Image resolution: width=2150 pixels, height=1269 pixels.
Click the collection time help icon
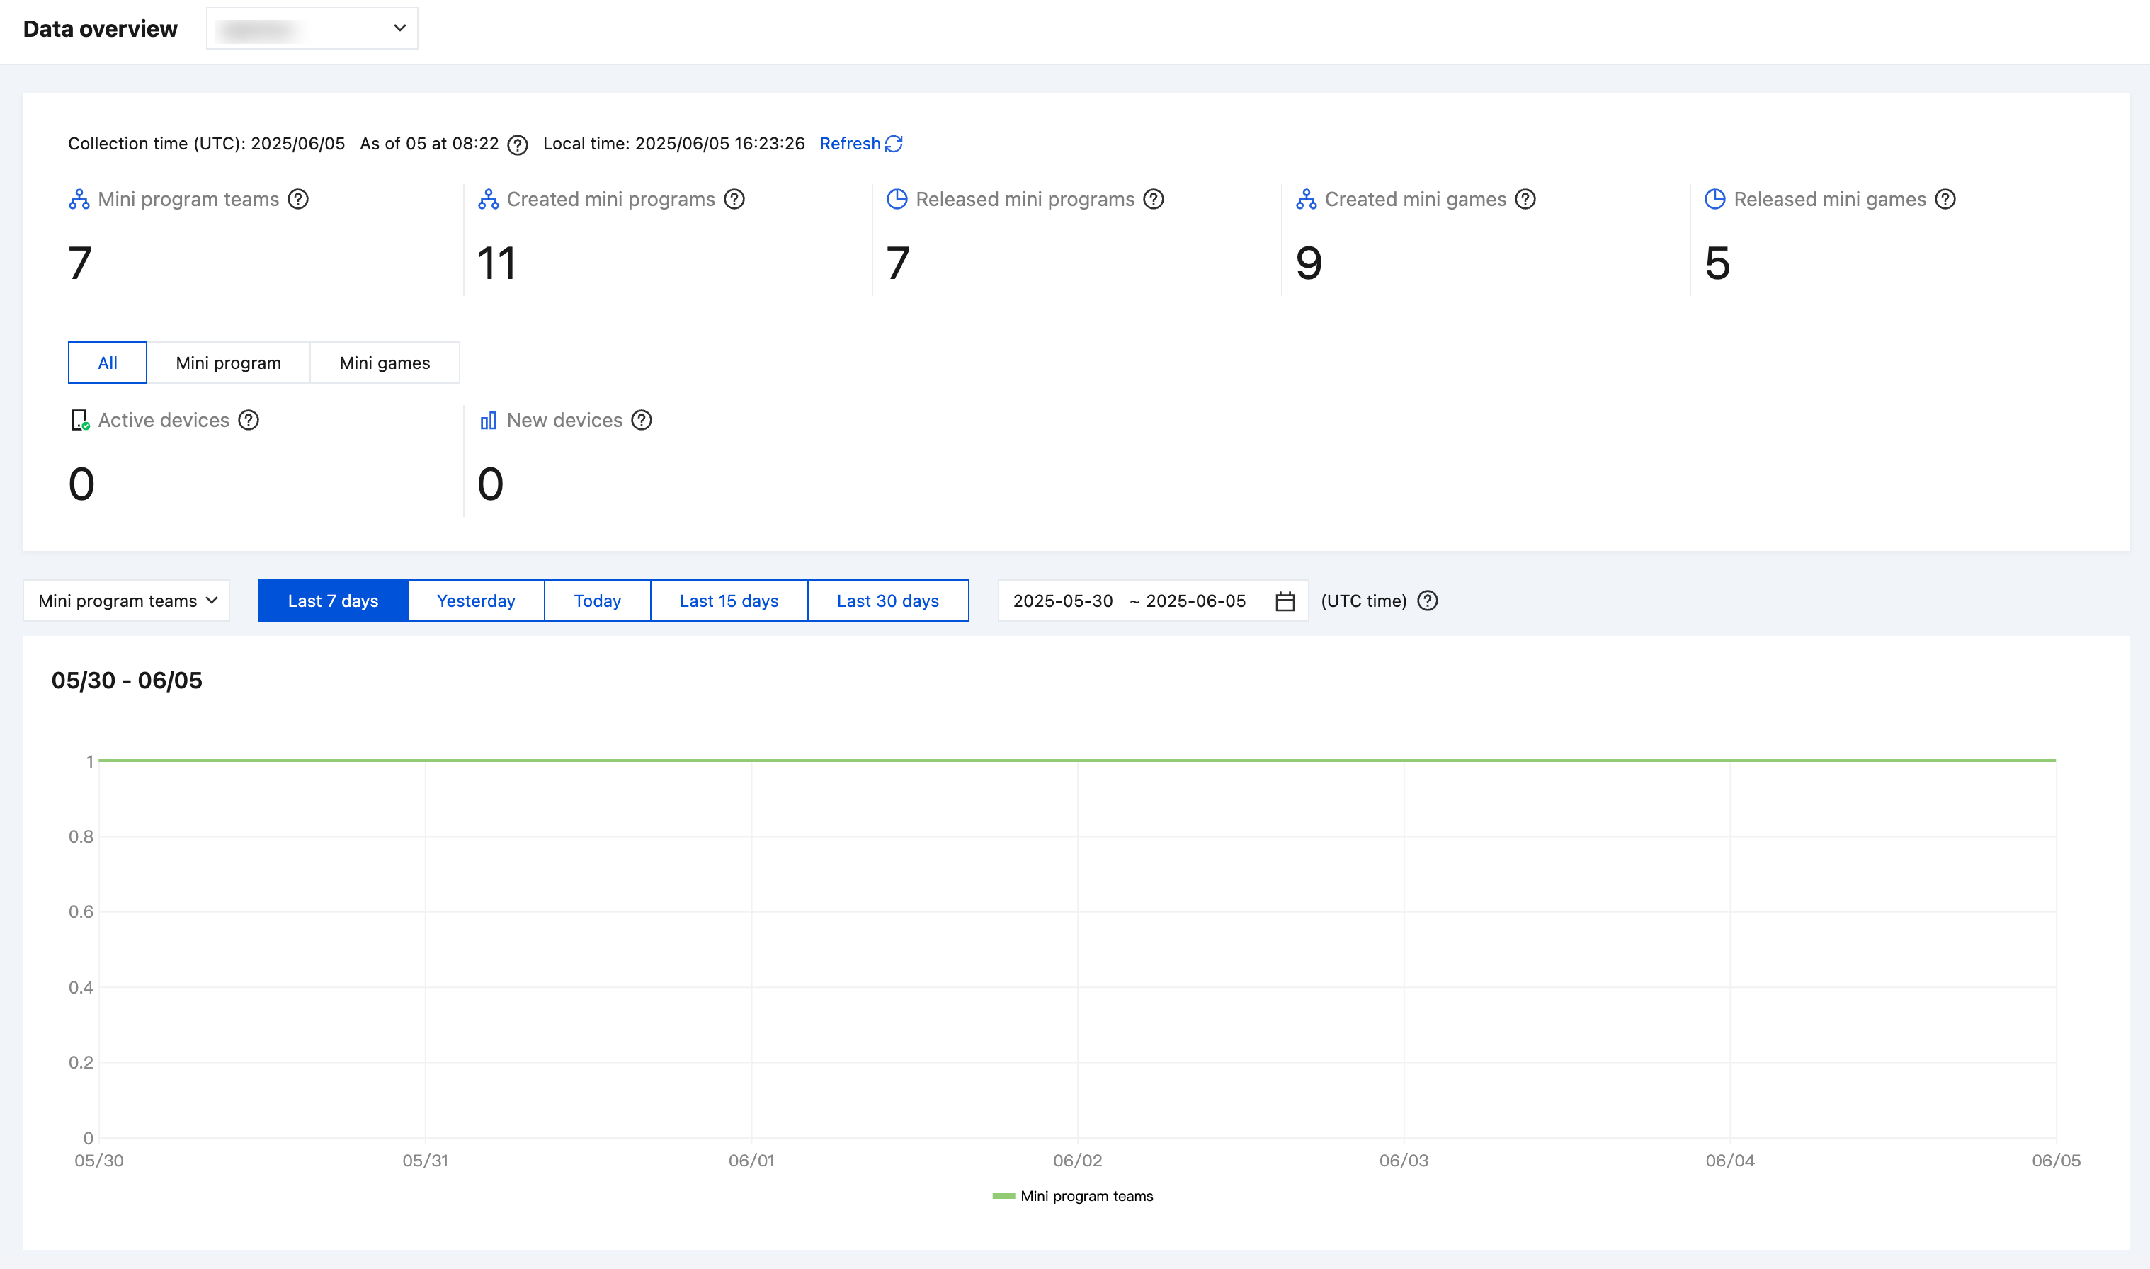pos(517,144)
